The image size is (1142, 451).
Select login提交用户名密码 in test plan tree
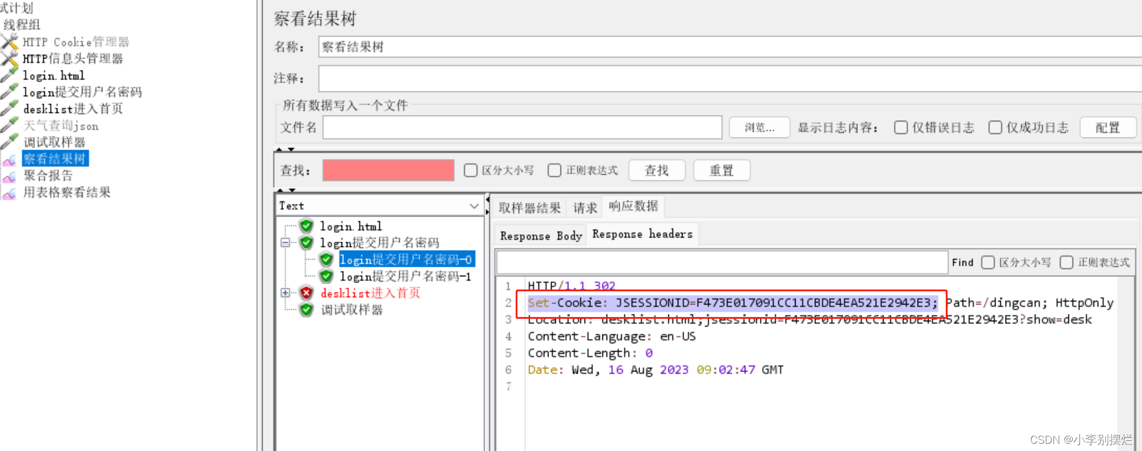(83, 92)
